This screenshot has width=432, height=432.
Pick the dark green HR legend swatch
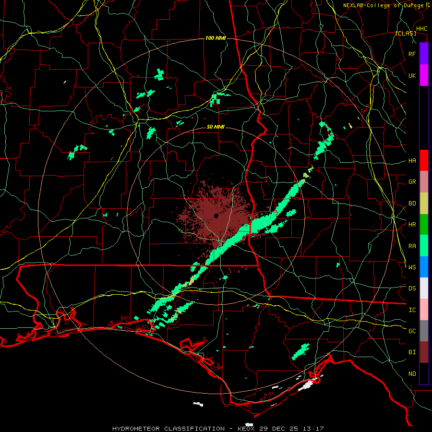(424, 224)
